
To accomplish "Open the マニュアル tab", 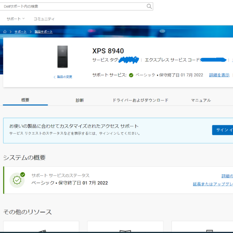I will 201,100.
